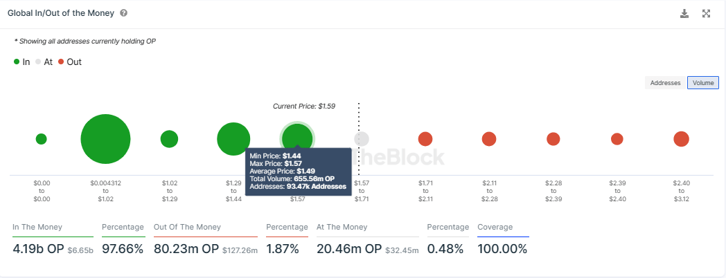Click the red bubble for $2.11 to $2.28
This screenshot has height=278, width=726.
pyautogui.click(x=489, y=139)
